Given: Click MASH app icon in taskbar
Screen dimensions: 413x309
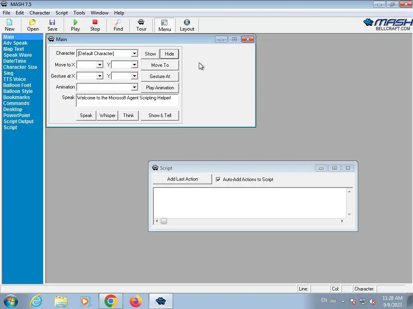Looking at the screenshot, I should pyautogui.click(x=161, y=301).
